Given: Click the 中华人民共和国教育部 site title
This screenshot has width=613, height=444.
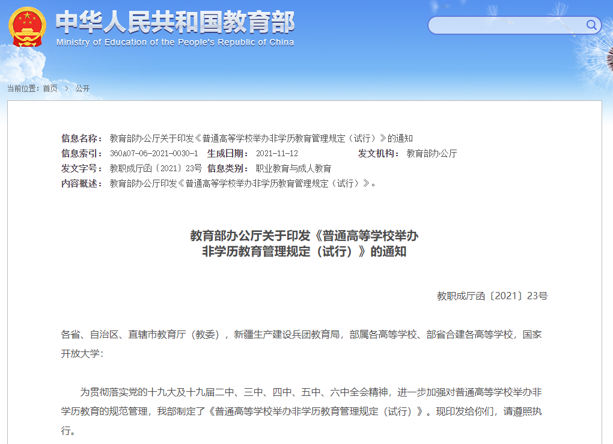Looking at the screenshot, I should tap(175, 22).
